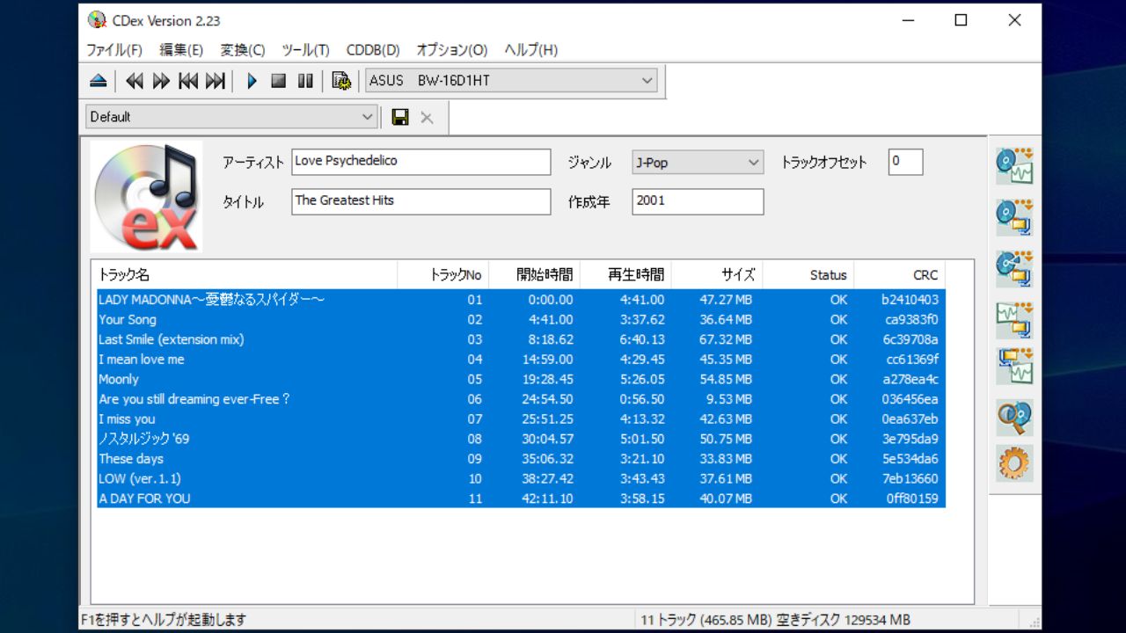Eject the CD with the eject icon
Image resolution: width=1126 pixels, height=633 pixels.
point(99,81)
